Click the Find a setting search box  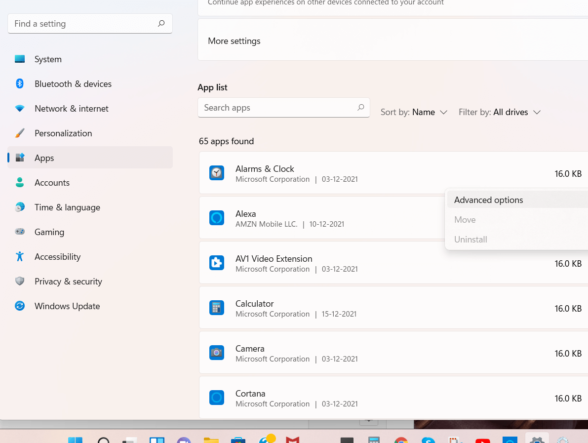[x=84, y=24]
